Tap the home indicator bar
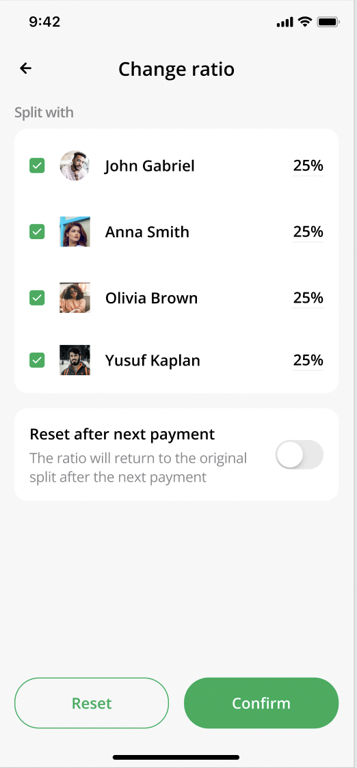Screen dimensions: 357x768 click(x=176, y=757)
